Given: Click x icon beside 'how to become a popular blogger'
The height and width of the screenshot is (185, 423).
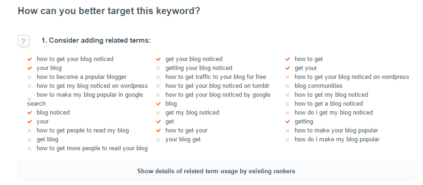Looking at the screenshot, I should (x=30, y=77).
